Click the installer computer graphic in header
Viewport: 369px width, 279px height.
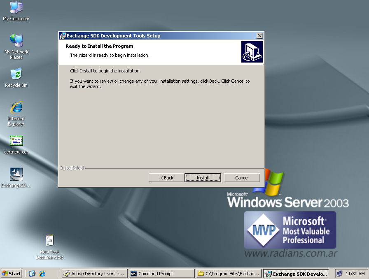point(252,52)
